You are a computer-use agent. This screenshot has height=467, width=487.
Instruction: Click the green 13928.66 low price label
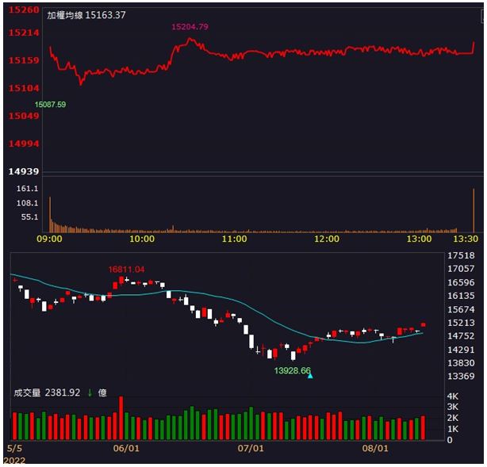pos(292,369)
